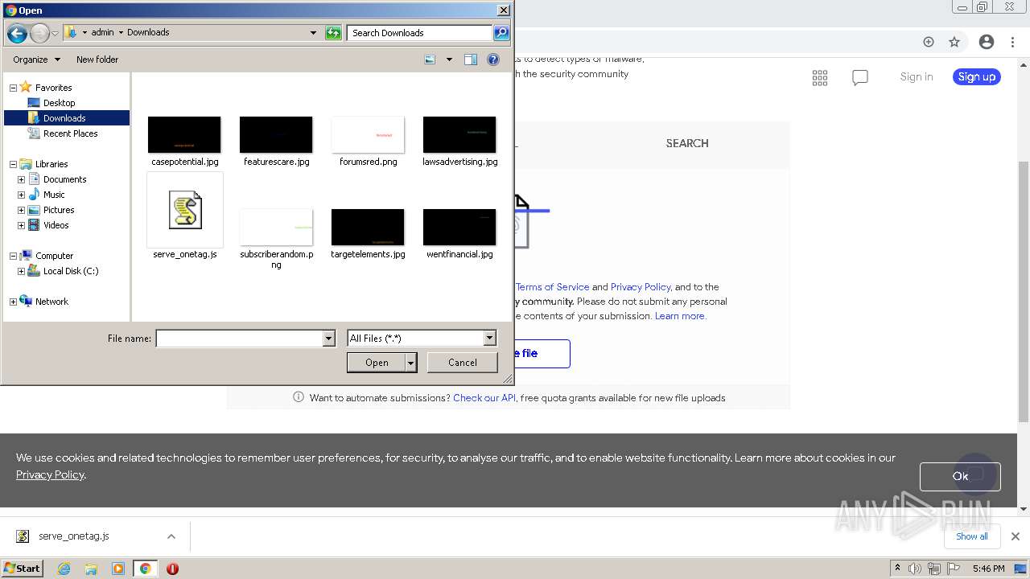Change view using the views icon
1030x579 pixels.
pos(430,60)
